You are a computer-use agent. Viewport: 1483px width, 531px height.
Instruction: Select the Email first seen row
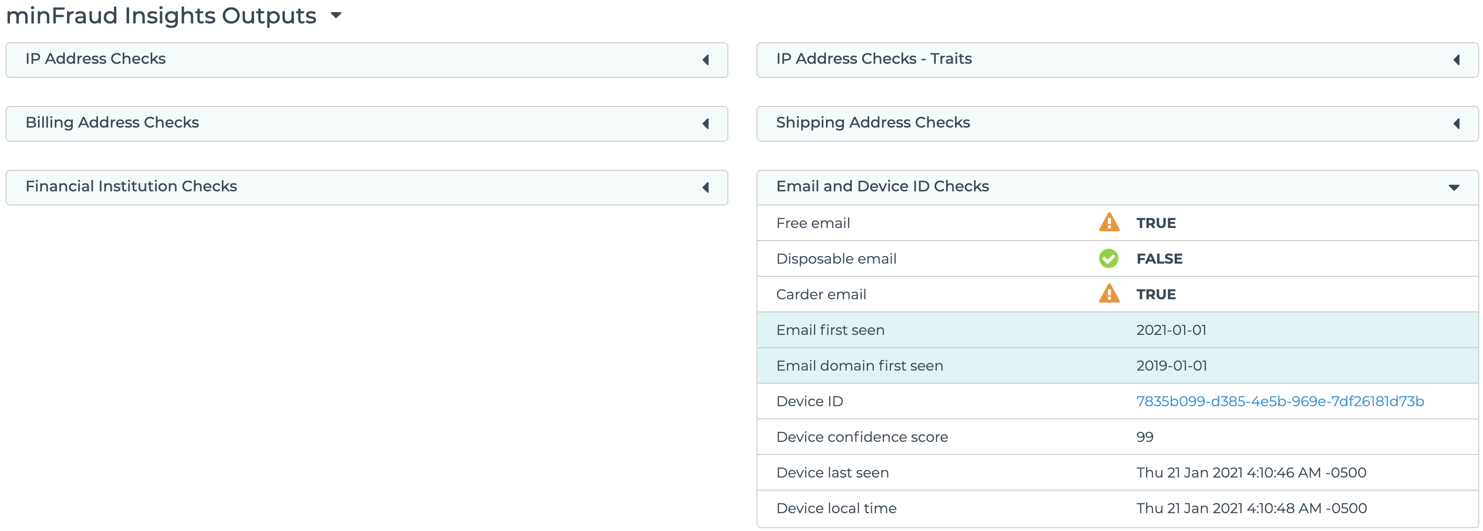[x=830, y=330]
